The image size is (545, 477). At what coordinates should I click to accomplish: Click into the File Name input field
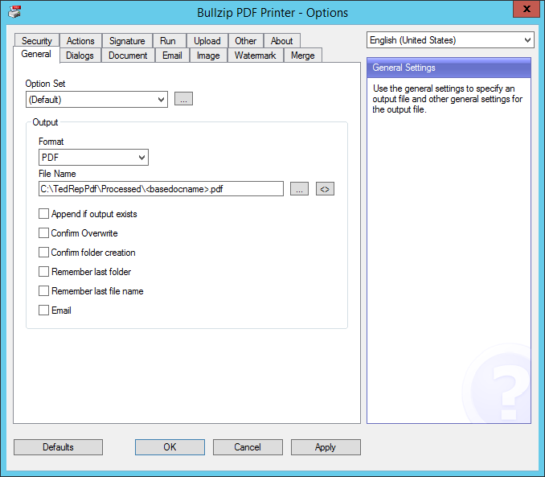[161, 189]
